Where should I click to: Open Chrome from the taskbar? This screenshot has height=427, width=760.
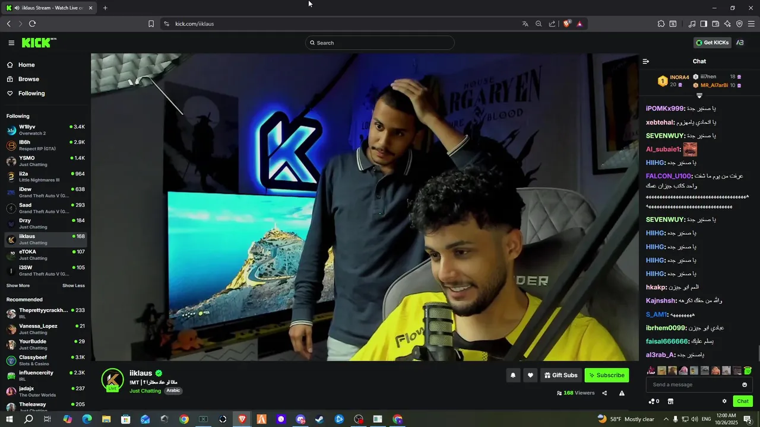[184, 419]
